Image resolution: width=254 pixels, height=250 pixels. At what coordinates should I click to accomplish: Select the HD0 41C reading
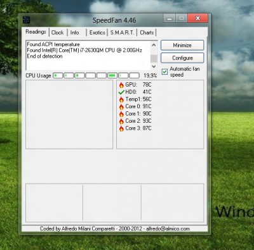tap(138, 92)
